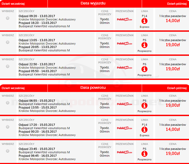Open line info icon for 23:45 return
189x164 pixels.
144,154
